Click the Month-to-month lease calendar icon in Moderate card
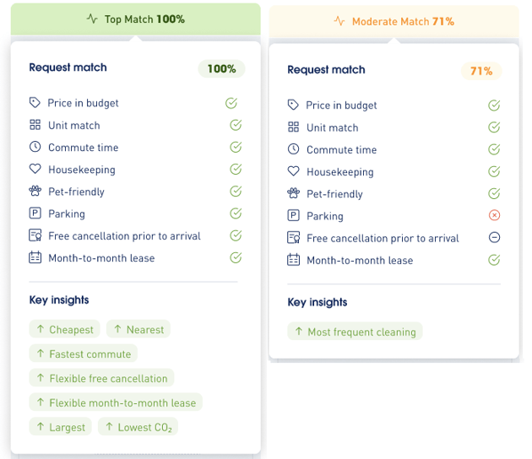 pos(293,260)
